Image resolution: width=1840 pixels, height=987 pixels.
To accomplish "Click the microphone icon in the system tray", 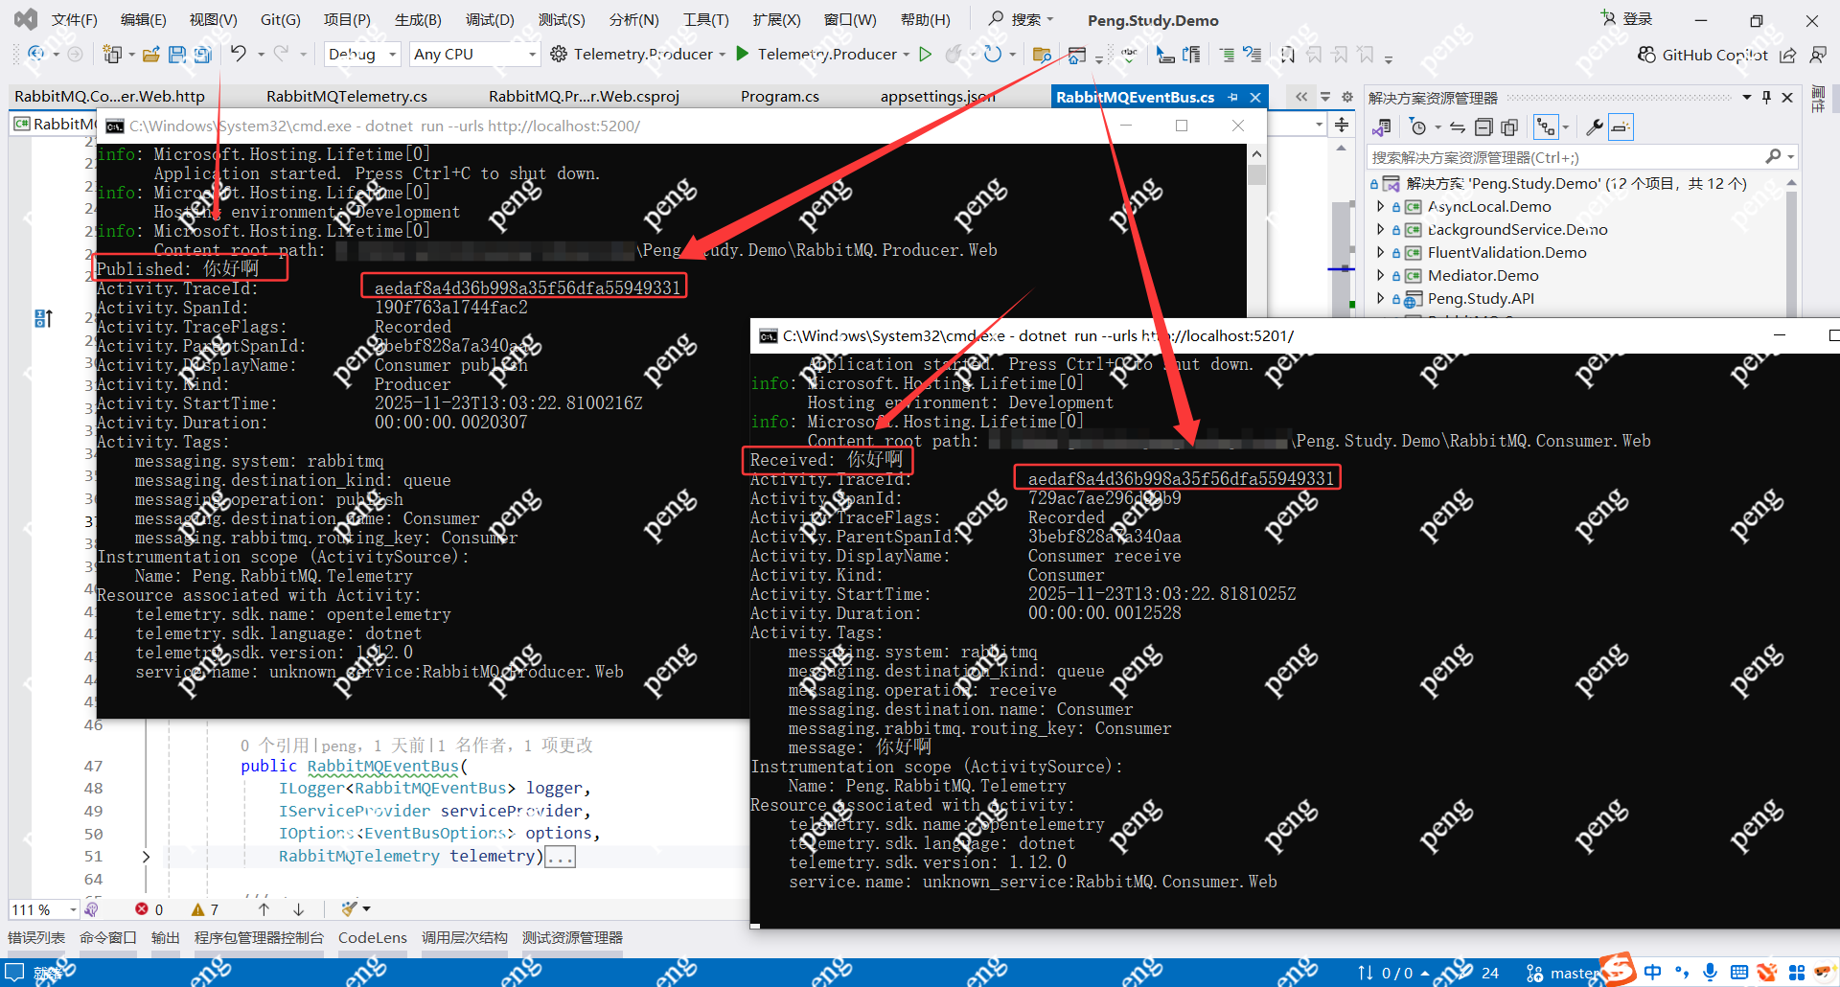I will tap(1711, 973).
